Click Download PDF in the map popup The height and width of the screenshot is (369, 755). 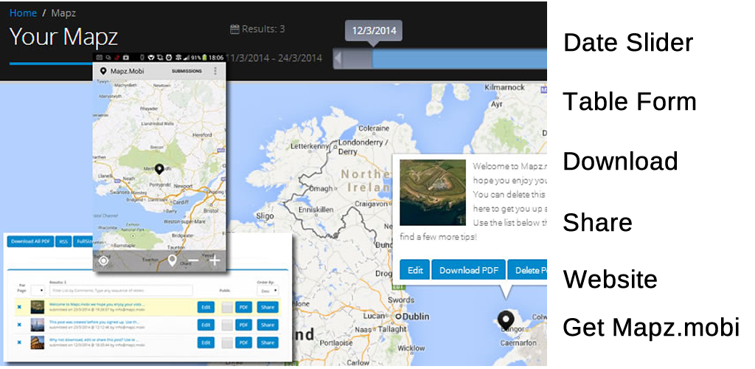[x=468, y=270]
